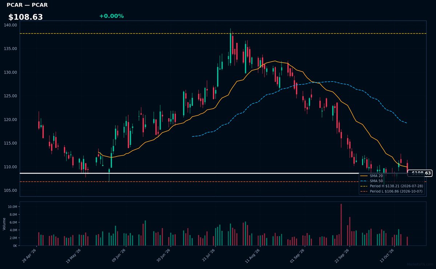Select the 28 Apr '26 date label
This screenshot has height=269, width=436.
[x=29, y=256]
